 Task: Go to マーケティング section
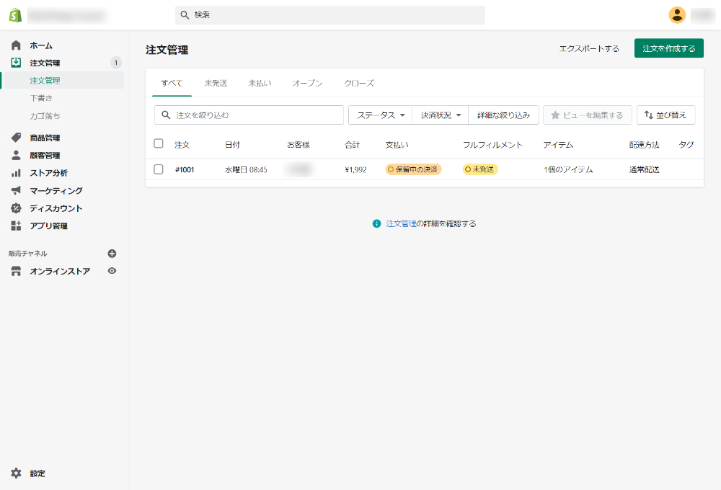tap(56, 190)
